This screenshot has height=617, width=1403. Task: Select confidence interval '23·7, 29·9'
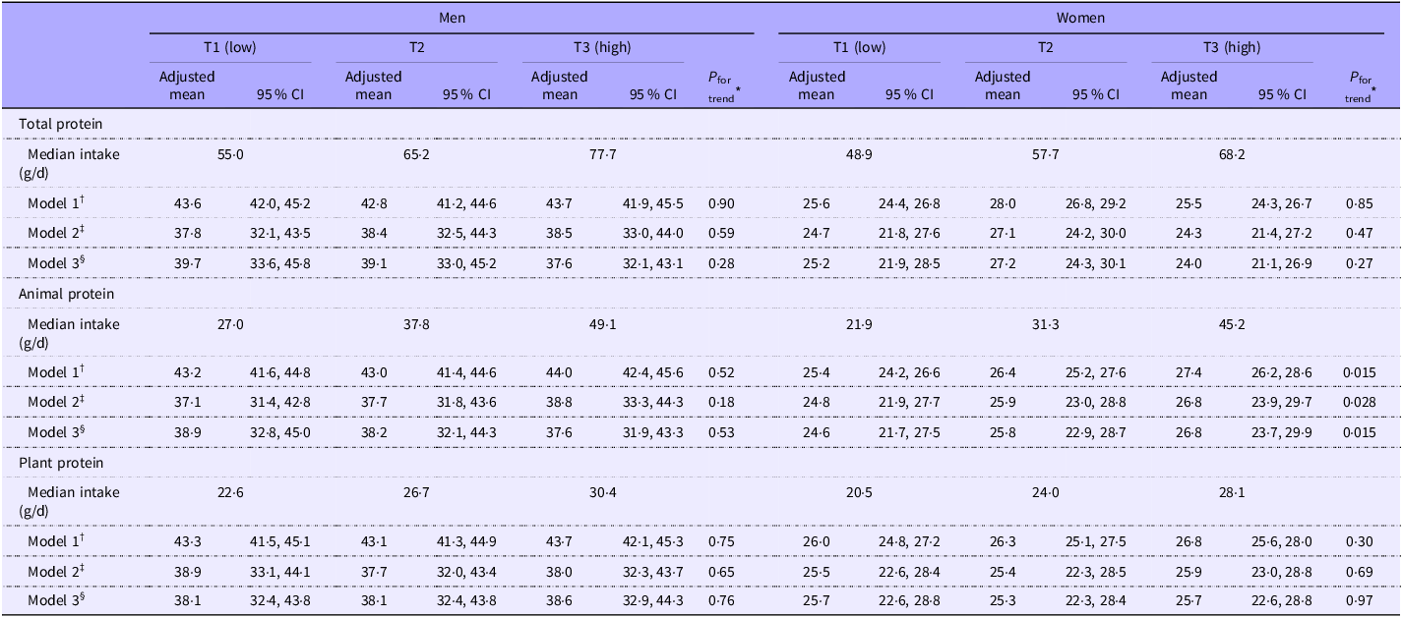[x=1283, y=431]
